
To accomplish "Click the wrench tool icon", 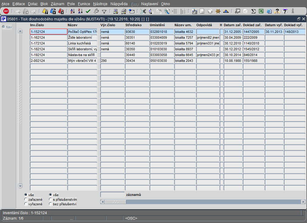I will (x=96, y=11).
